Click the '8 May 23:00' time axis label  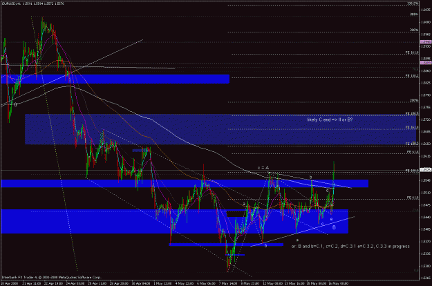(x=250, y=283)
